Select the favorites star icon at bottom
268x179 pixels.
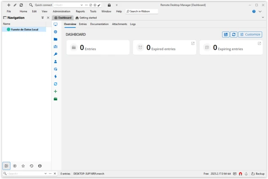pos(23,166)
